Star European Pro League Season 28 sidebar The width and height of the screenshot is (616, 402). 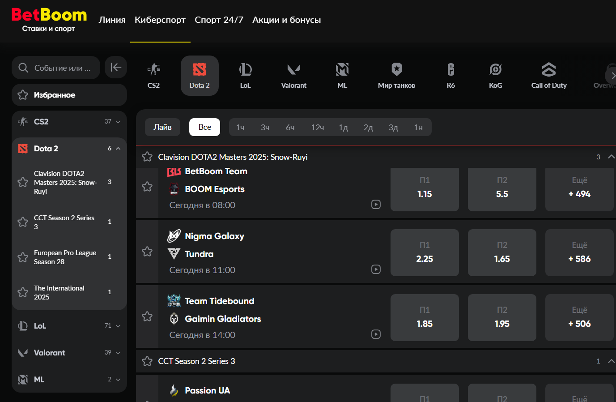[23, 257]
